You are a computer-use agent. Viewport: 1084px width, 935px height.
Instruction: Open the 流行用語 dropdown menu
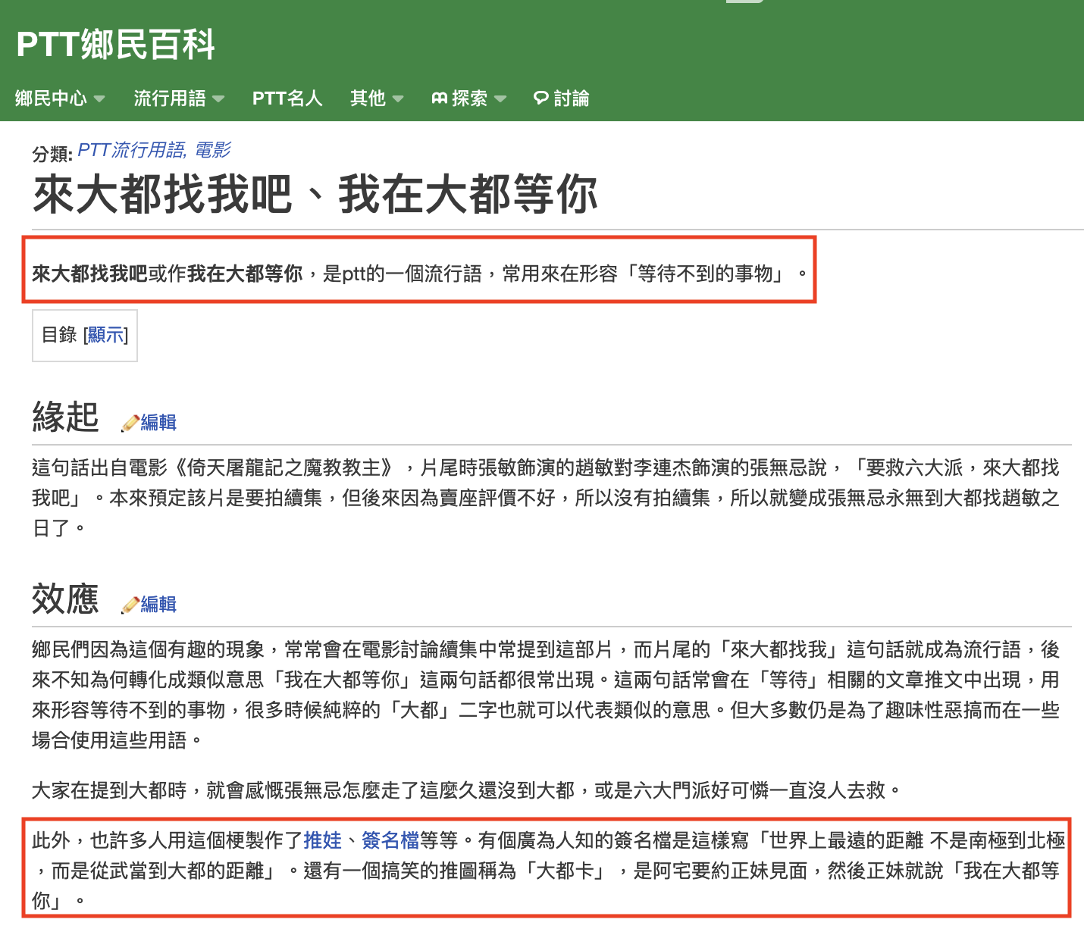pyautogui.click(x=179, y=99)
